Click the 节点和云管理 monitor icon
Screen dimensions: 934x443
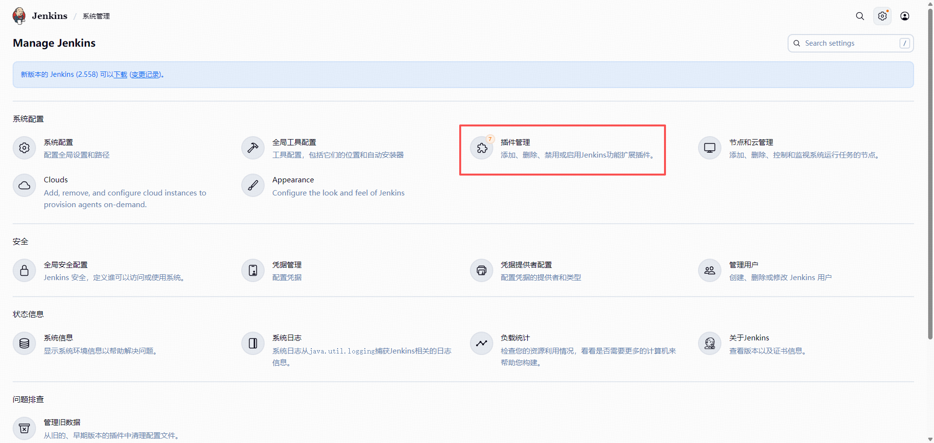(710, 148)
